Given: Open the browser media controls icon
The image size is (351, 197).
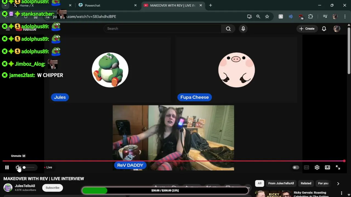Looking at the screenshot, I should pyautogui.click(x=325, y=16).
